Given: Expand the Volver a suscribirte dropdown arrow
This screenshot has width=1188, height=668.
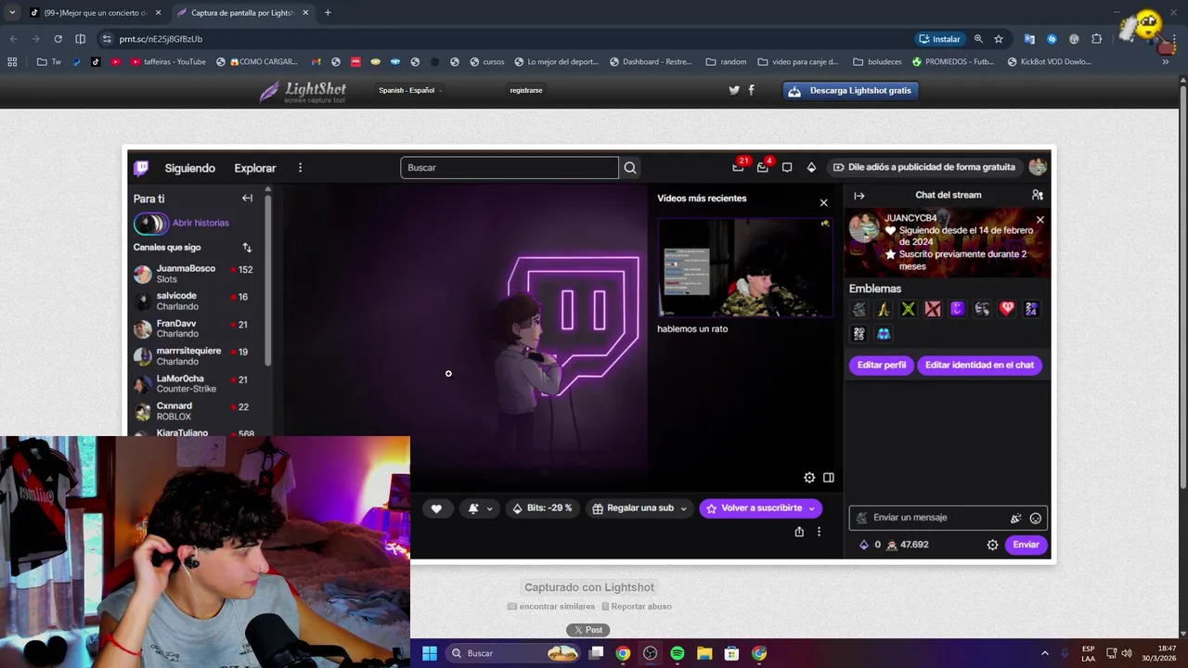Looking at the screenshot, I should pyautogui.click(x=811, y=508).
